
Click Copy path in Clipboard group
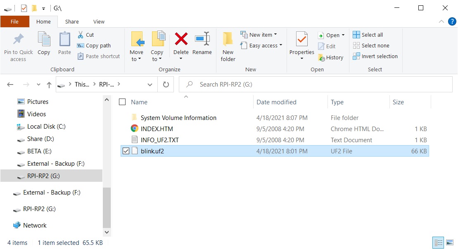(x=94, y=46)
